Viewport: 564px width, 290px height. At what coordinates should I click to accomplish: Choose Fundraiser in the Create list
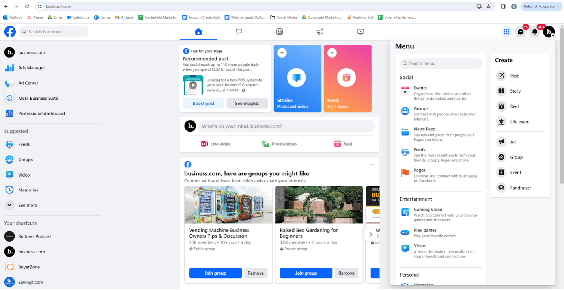(x=521, y=188)
